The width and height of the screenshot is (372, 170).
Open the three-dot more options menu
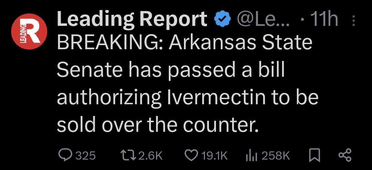click(x=353, y=21)
